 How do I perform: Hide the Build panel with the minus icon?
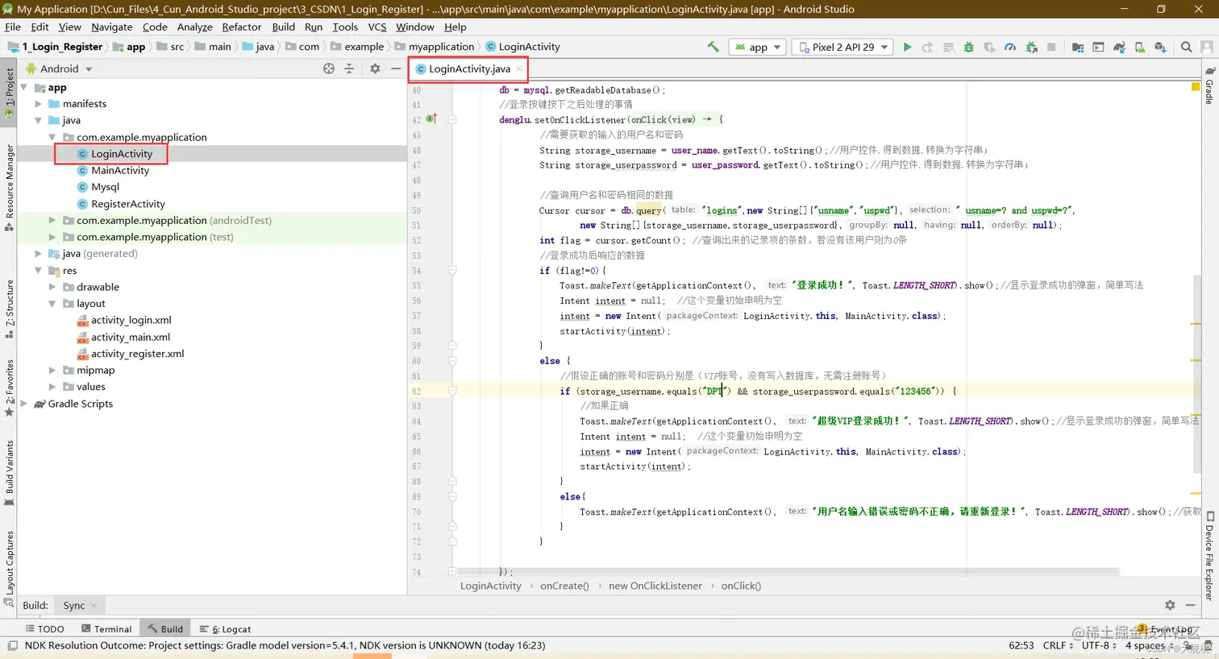[1191, 605]
